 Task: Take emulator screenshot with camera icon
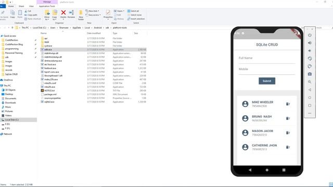point(310,74)
